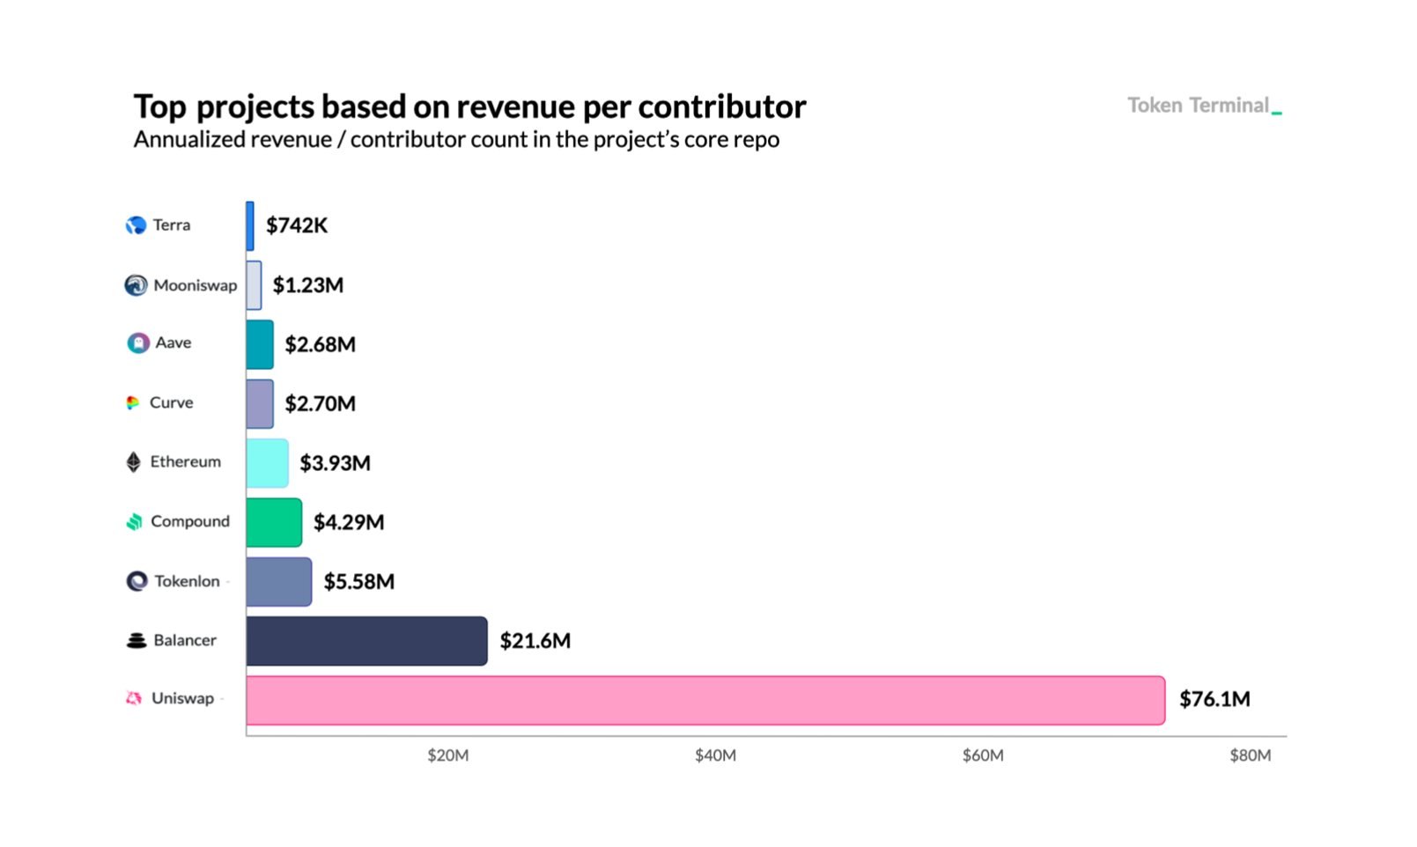This screenshot has height=847, width=1417.
Task: Click the $5.58M value label
Action: (x=359, y=581)
